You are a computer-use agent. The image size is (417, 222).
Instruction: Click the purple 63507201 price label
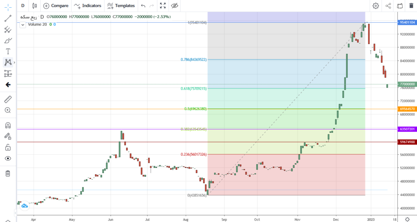tap(407, 129)
